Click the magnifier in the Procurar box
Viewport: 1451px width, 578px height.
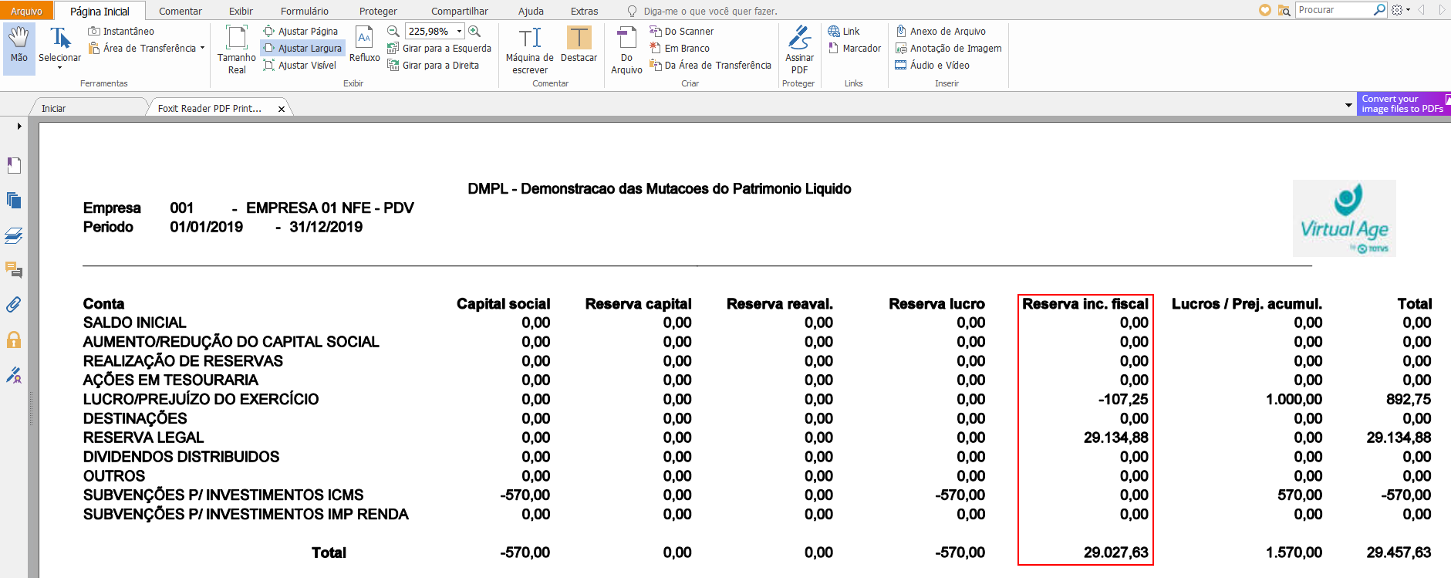tap(1379, 10)
